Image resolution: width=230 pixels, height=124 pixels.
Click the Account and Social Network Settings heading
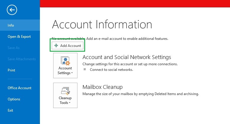click(x=127, y=57)
